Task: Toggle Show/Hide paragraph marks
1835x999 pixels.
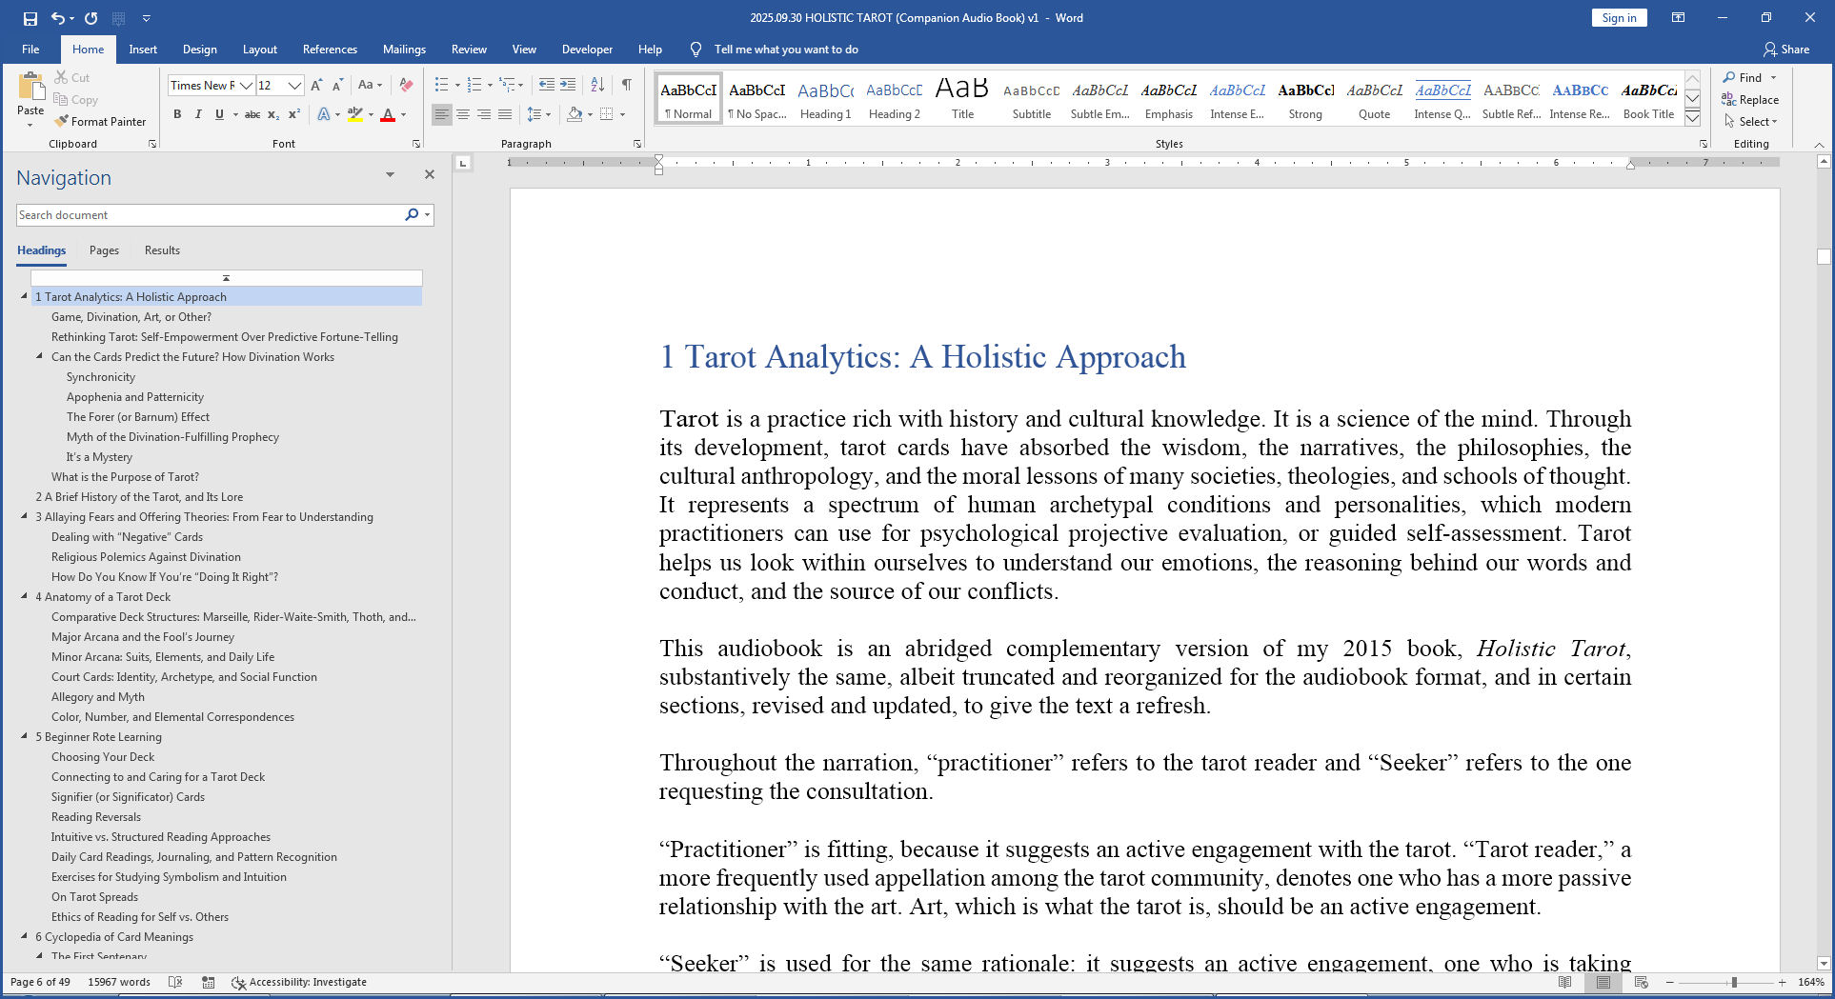Action: tap(626, 86)
